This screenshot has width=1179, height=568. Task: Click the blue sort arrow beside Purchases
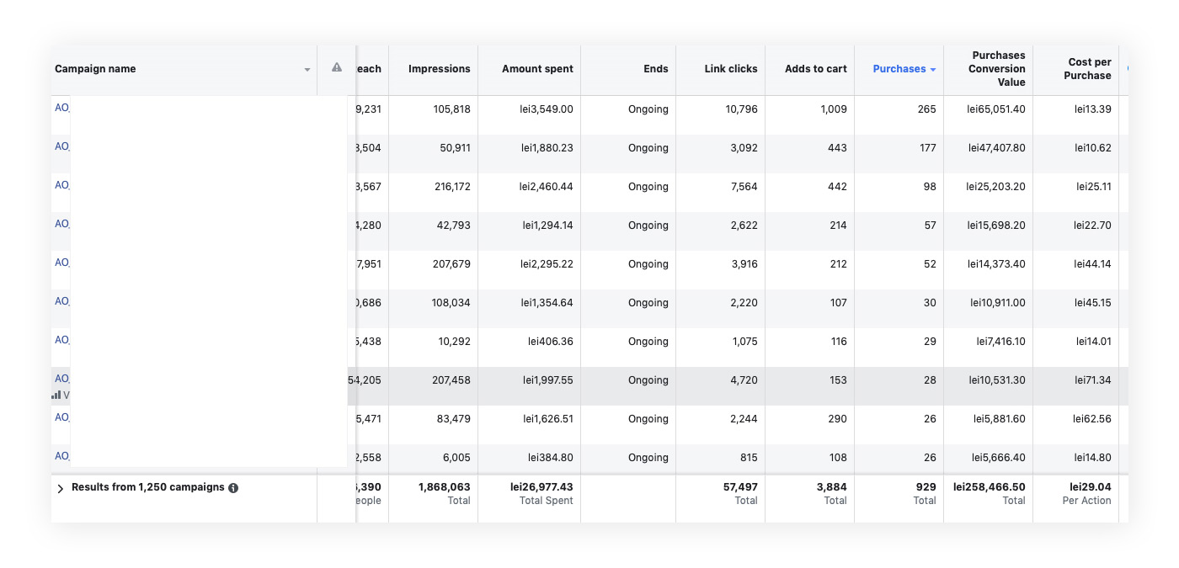pos(933,70)
